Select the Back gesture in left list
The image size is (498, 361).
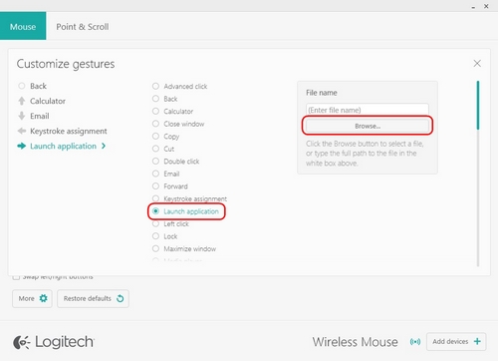pyautogui.click(x=33, y=86)
